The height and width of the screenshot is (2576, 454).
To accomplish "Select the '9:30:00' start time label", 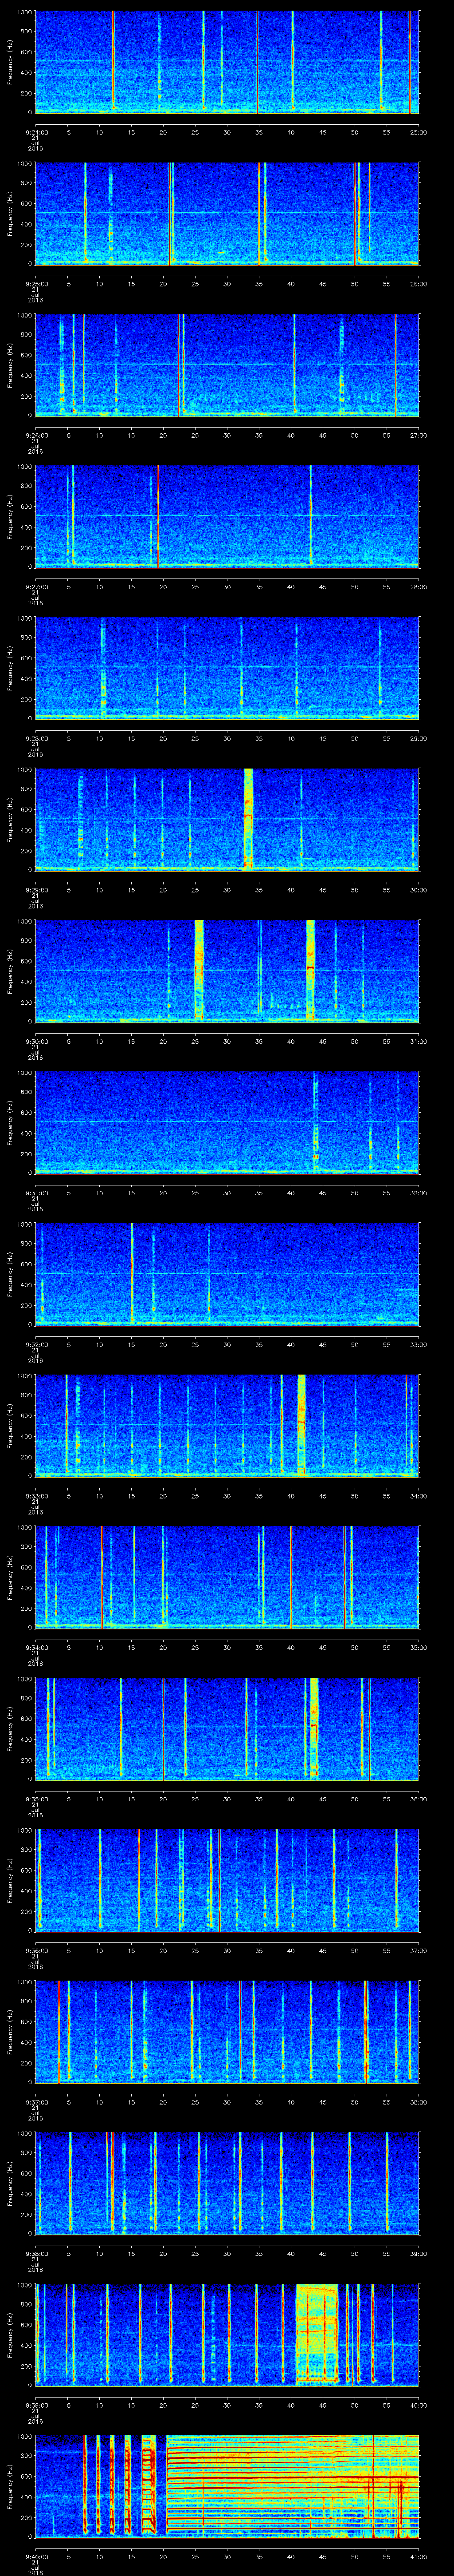I will coord(37,1041).
